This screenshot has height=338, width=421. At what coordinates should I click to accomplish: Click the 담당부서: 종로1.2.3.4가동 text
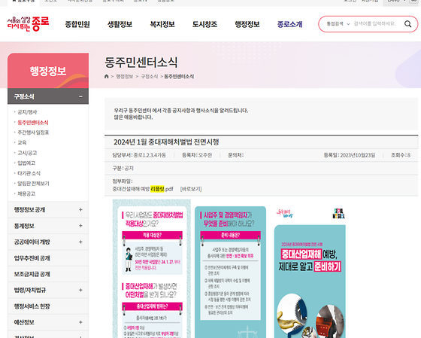tap(139, 155)
